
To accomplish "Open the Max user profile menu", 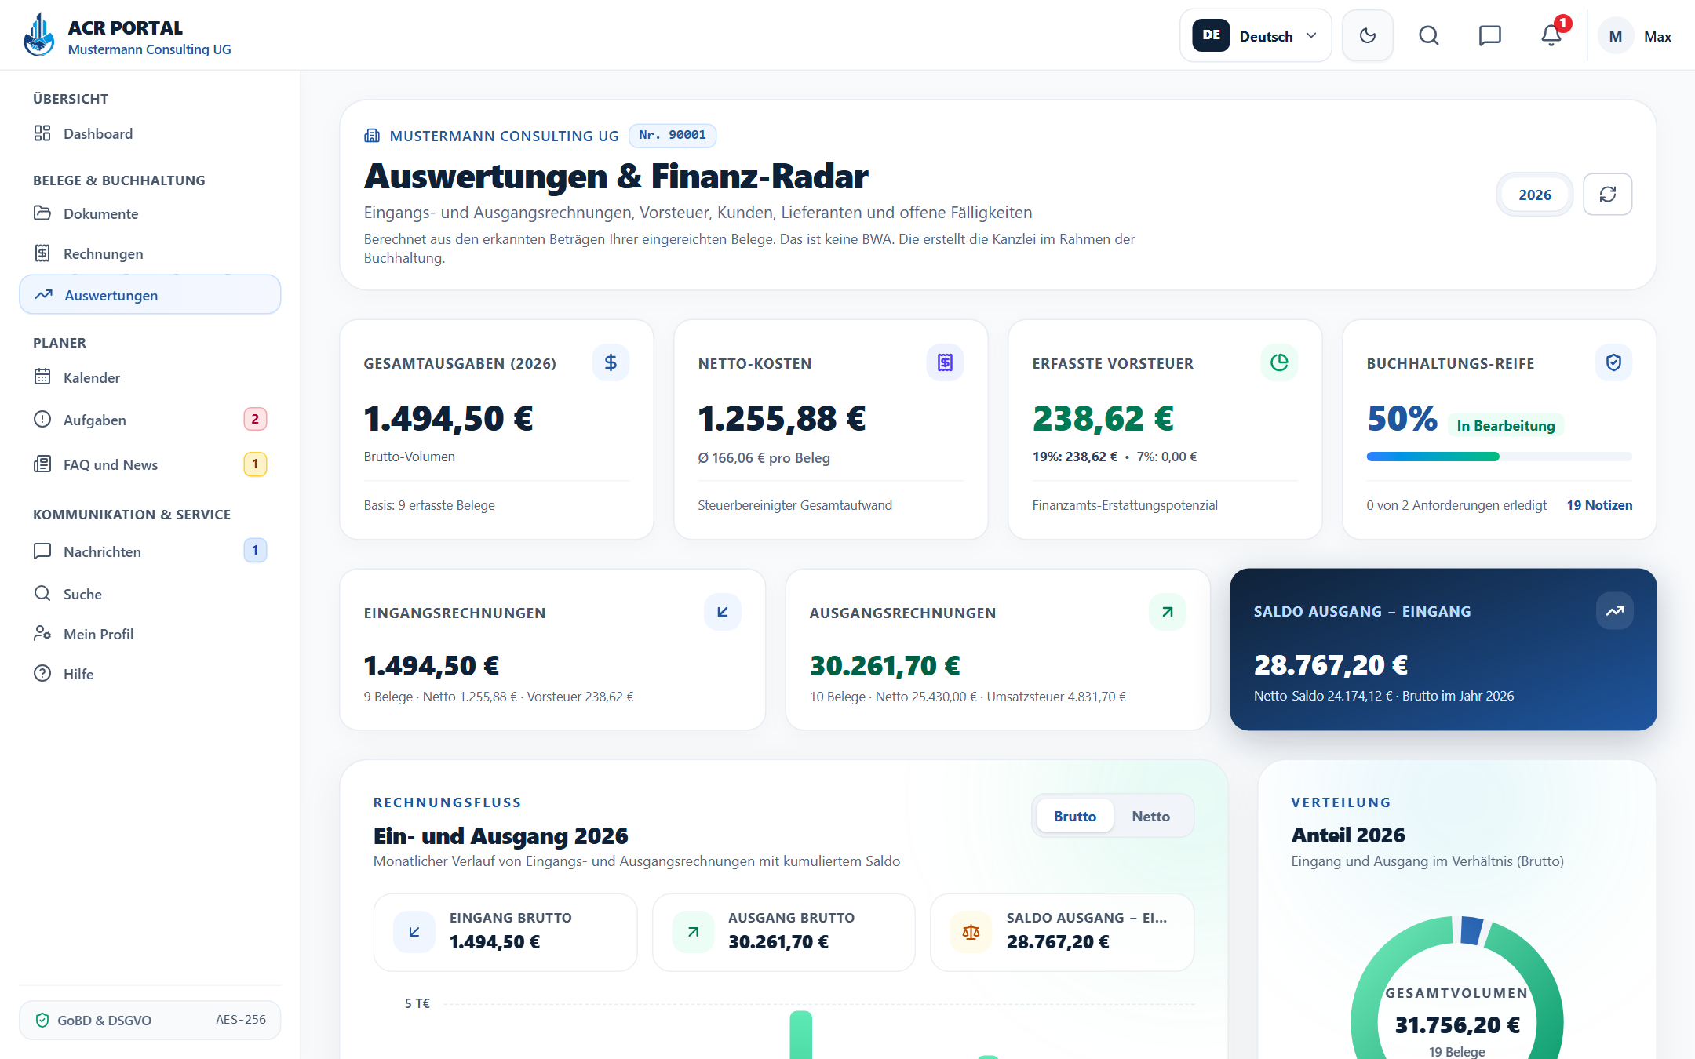I will 1636,36.
